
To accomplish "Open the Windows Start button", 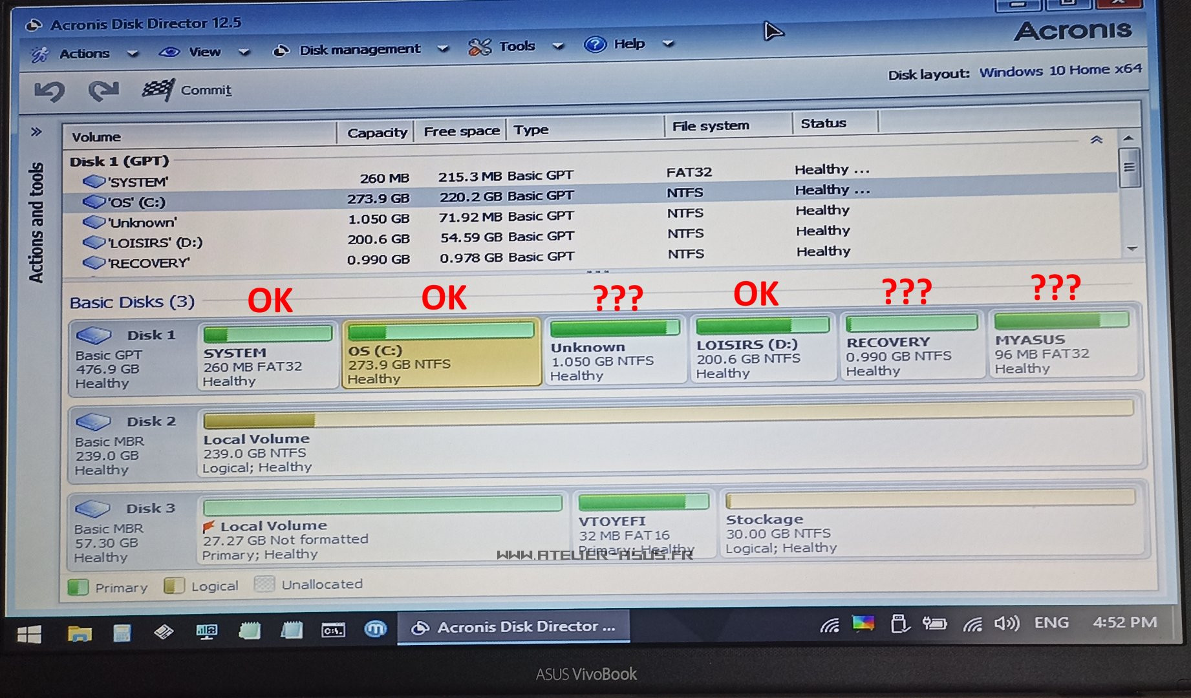I will coord(29,634).
